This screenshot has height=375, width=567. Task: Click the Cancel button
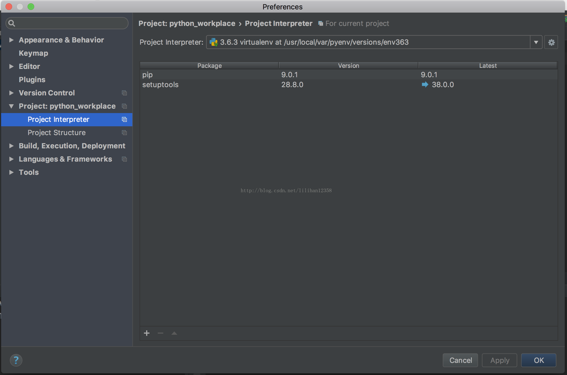(460, 360)
